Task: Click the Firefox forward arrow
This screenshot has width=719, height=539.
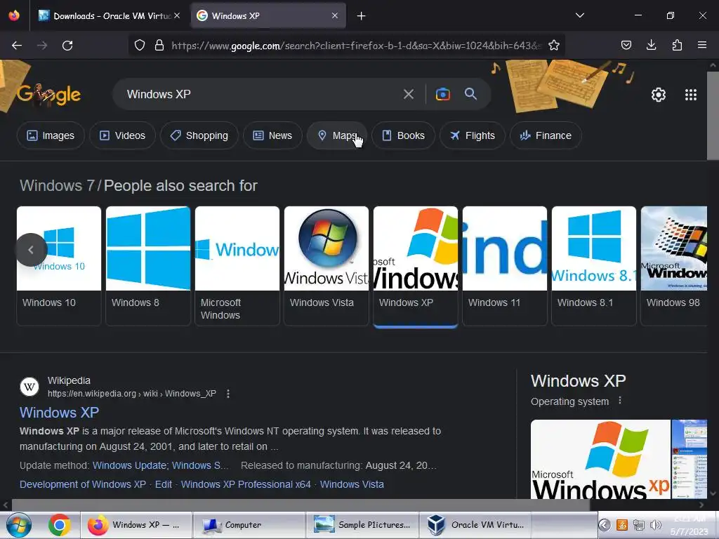Action: pos(42,46)
